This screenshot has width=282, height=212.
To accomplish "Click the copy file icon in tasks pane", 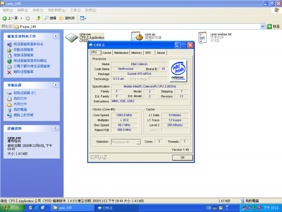I will coord(9,55).
